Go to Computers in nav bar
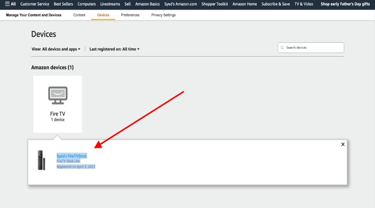Screen dimensions: 375x208 (87, 4)
